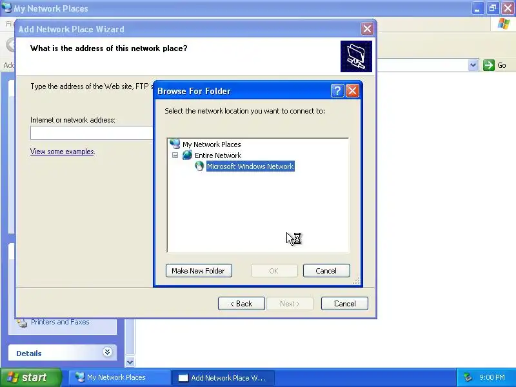Open Printers and Faxes link in sidebar

click(x=60, y=322)
